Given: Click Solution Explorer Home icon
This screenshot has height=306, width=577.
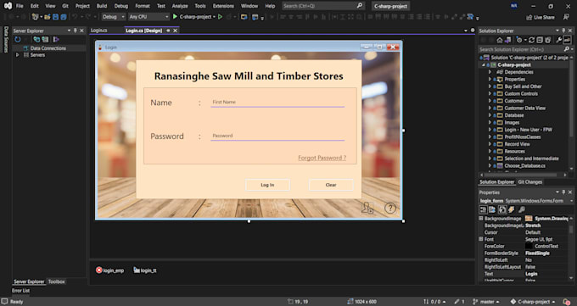Looking at the screenshot, I should (499, 40).
